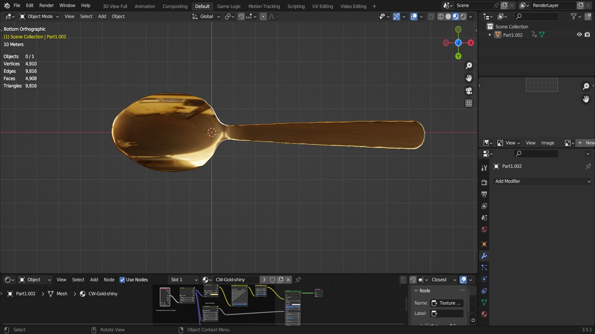Switch to the Scripting workspace tab
Screen dimensions: 595x334
coord(296,6)
